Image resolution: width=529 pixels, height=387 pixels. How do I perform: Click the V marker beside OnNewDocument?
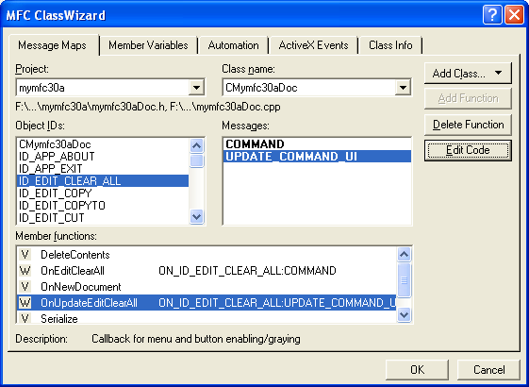(25, 287)
